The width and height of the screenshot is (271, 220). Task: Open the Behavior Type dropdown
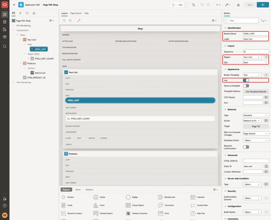[256, 115]
